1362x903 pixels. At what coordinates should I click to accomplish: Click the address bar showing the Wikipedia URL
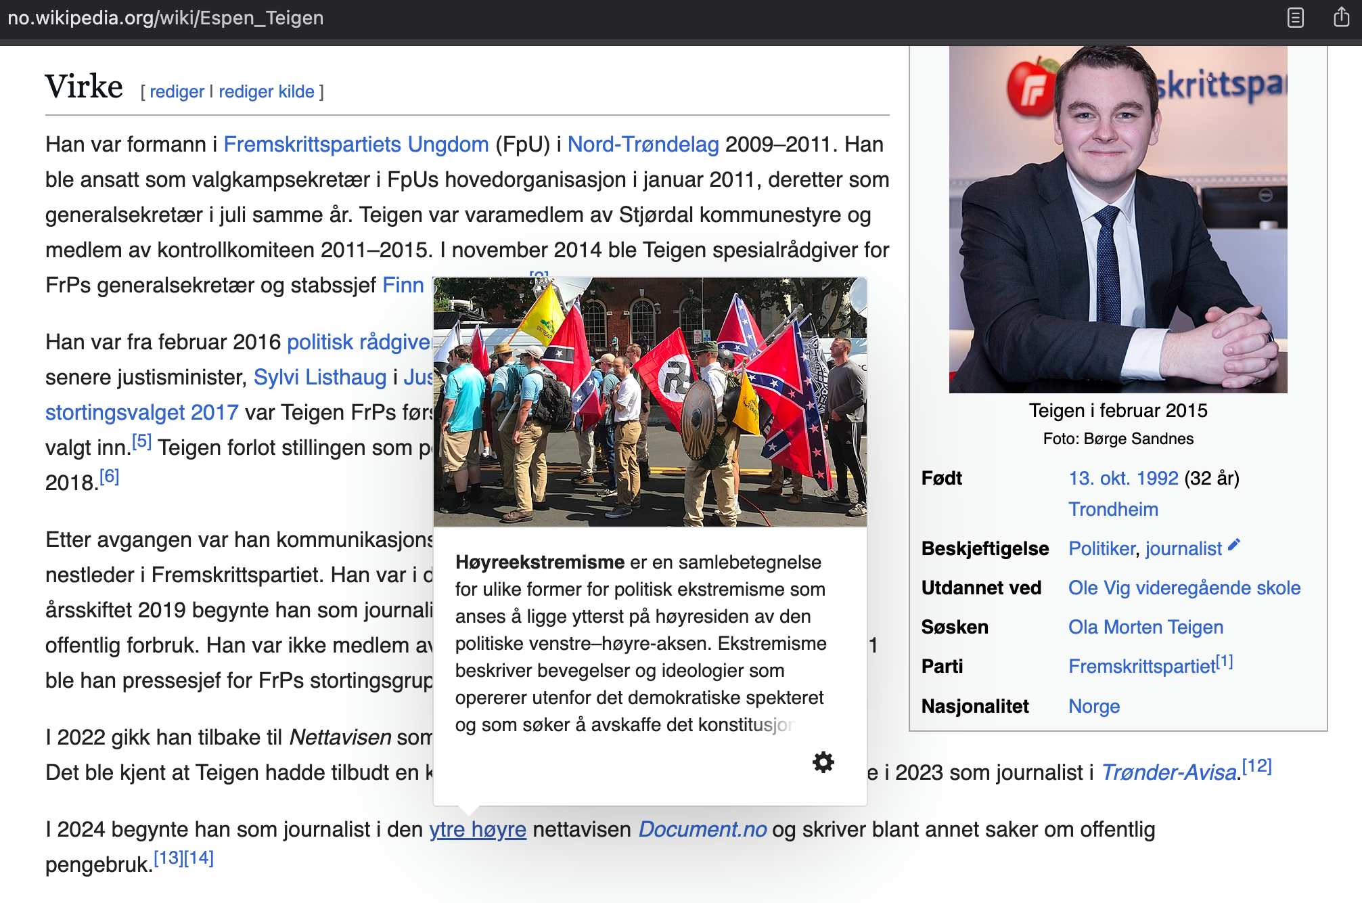pos(164,18)
